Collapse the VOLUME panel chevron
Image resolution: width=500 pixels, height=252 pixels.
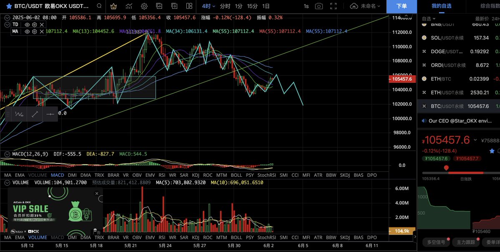tap(7, 183)
